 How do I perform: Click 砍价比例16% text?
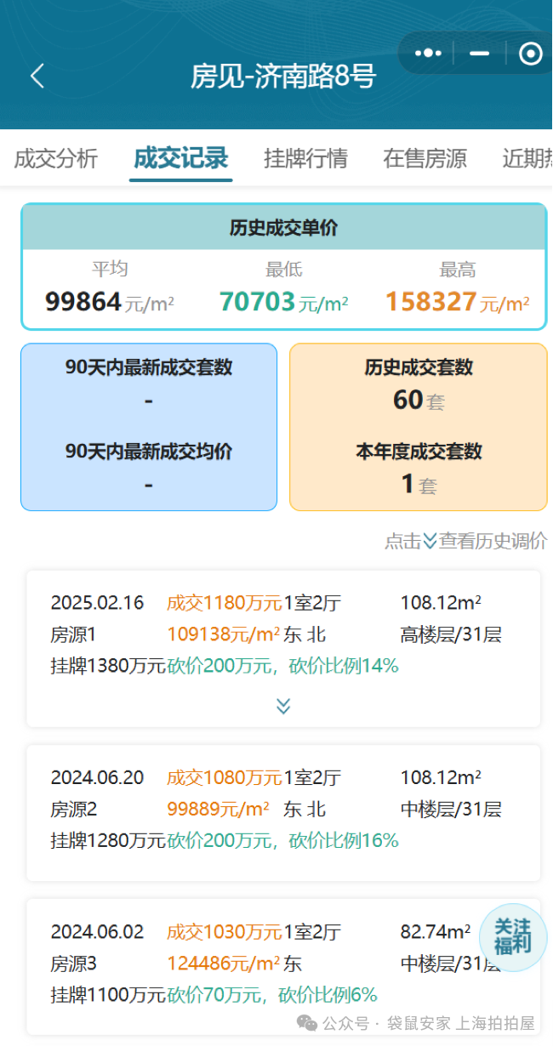(x=344, y=840)
